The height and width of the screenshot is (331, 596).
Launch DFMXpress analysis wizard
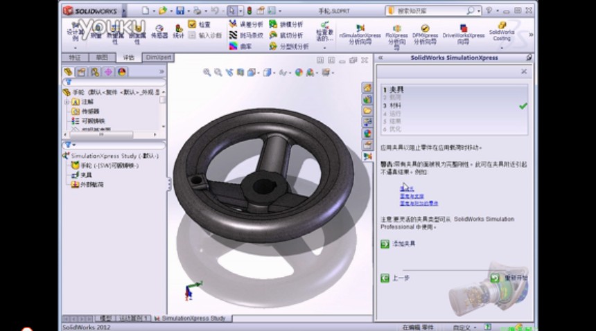(425, 34)
